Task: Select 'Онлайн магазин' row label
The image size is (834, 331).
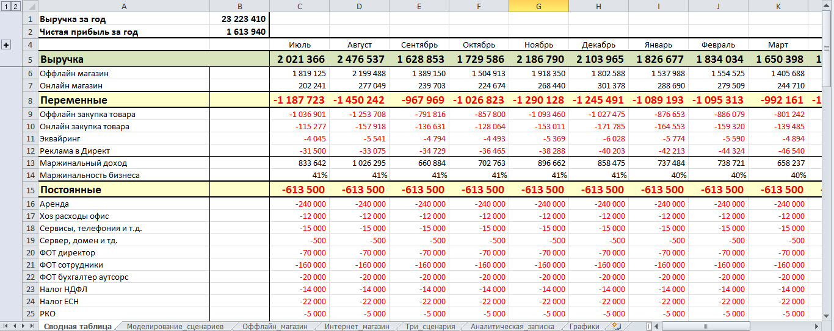Action: [x=124, y=85]
